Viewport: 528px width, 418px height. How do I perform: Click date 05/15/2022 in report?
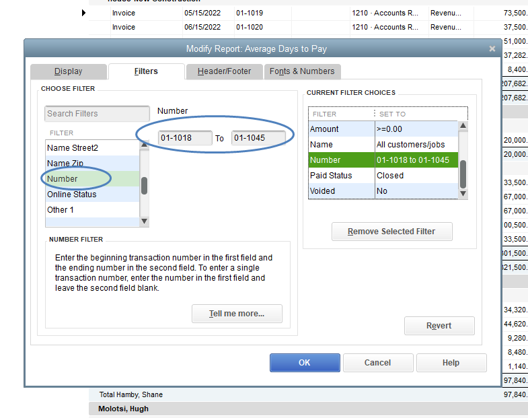point(202,13)
